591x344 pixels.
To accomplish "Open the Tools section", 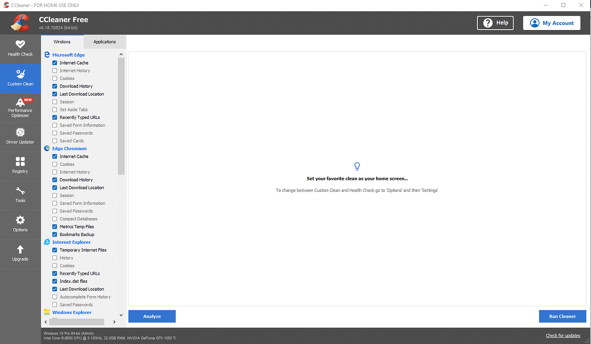I will [x=20, y=195].
